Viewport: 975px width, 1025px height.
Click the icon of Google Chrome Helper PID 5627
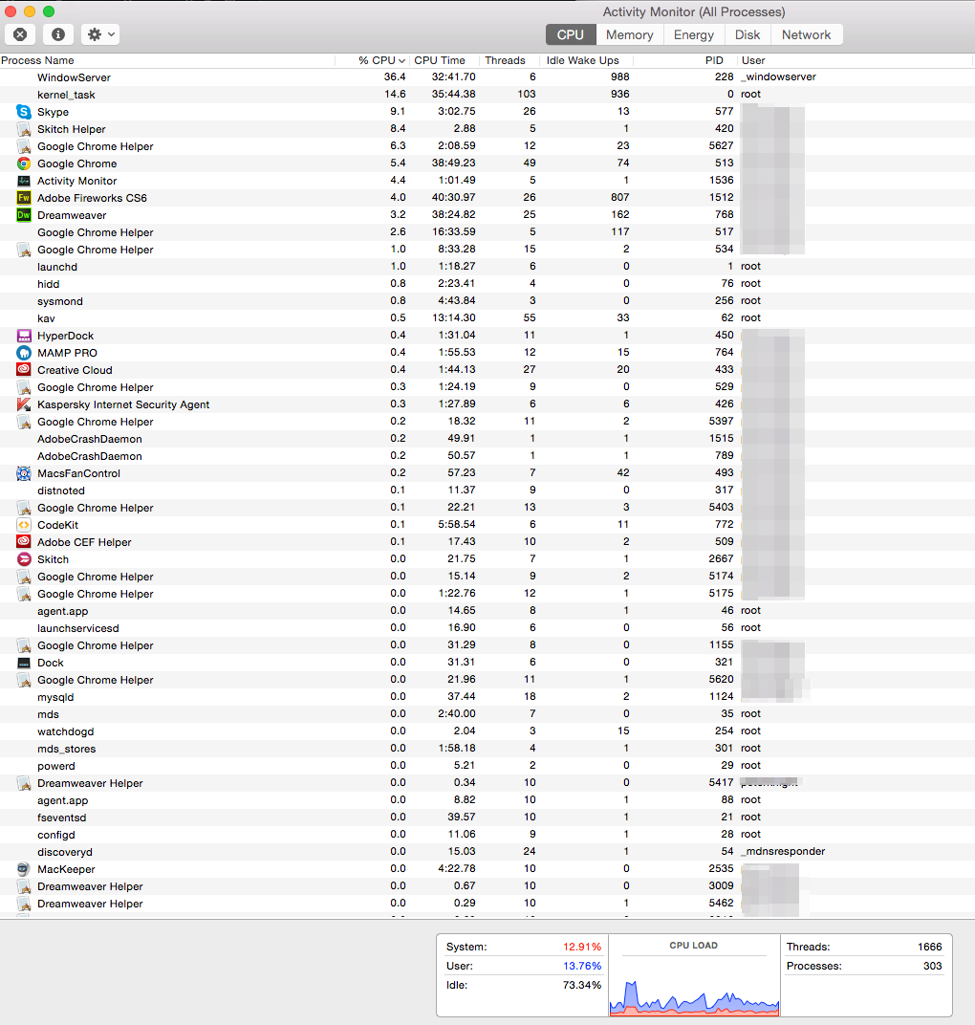(24, 145)
